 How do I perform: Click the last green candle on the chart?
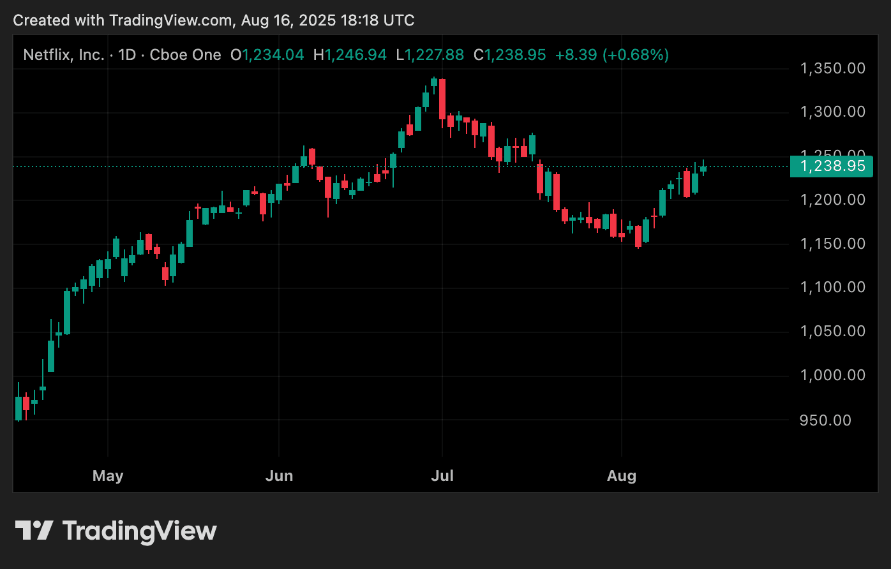tap(703, 168)
